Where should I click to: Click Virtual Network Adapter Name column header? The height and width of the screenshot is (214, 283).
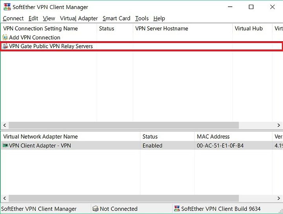(71, 137)
